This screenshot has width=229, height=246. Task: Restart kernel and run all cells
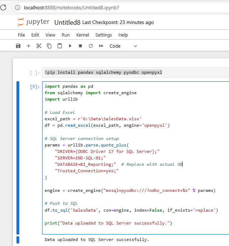(101, 46)
